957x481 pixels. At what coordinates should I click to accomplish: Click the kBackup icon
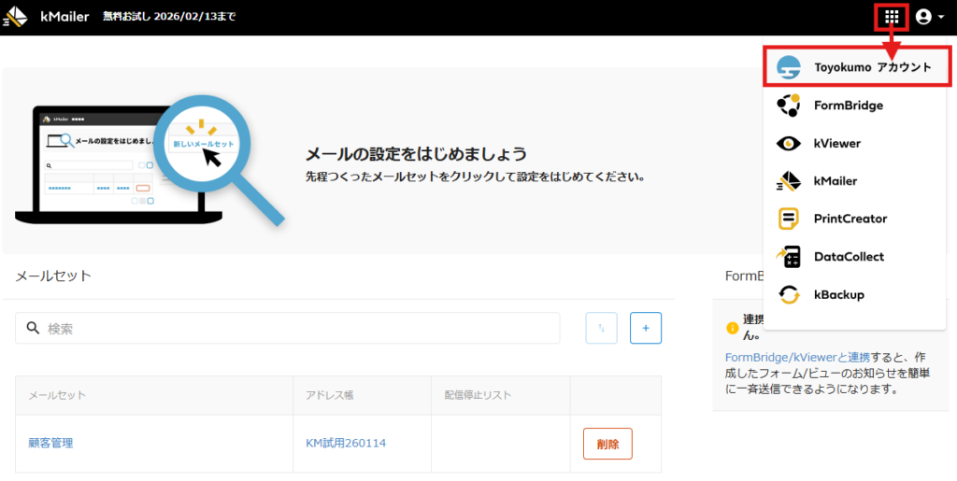(x=789, y=294)
